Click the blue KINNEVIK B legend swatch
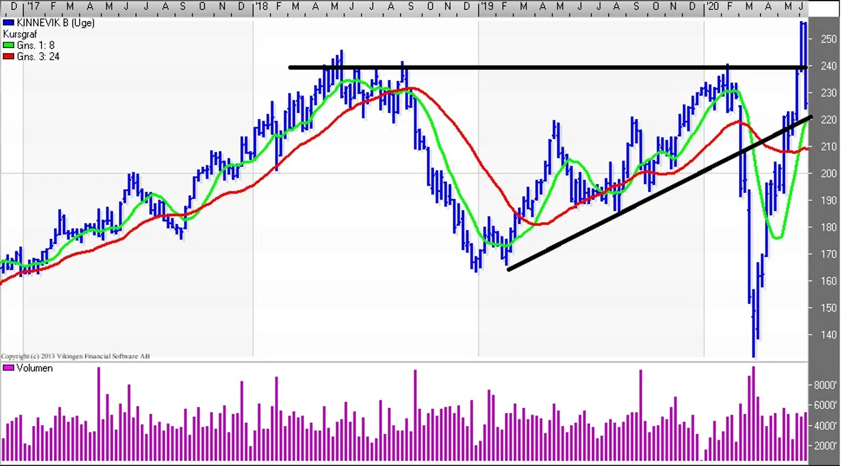This screenshot has width=843, height=466. click(x=8, y=23)
